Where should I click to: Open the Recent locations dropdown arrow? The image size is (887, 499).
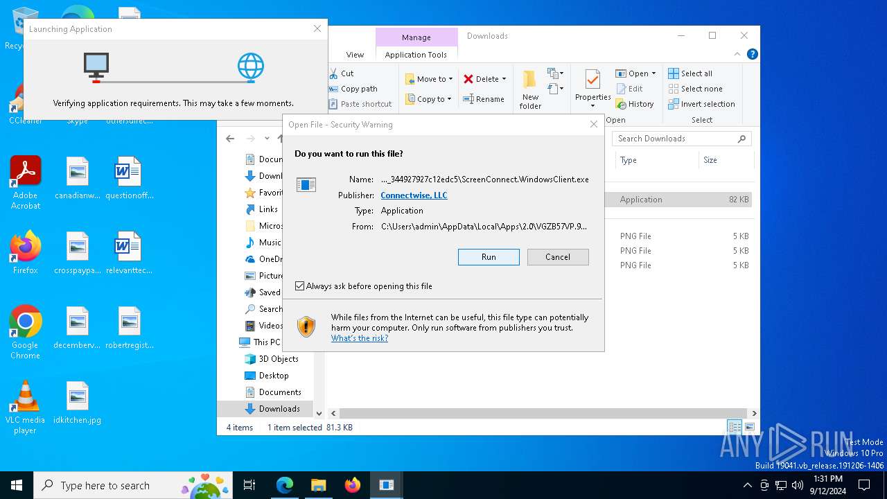pyautogui.click(x=267, y=139)
